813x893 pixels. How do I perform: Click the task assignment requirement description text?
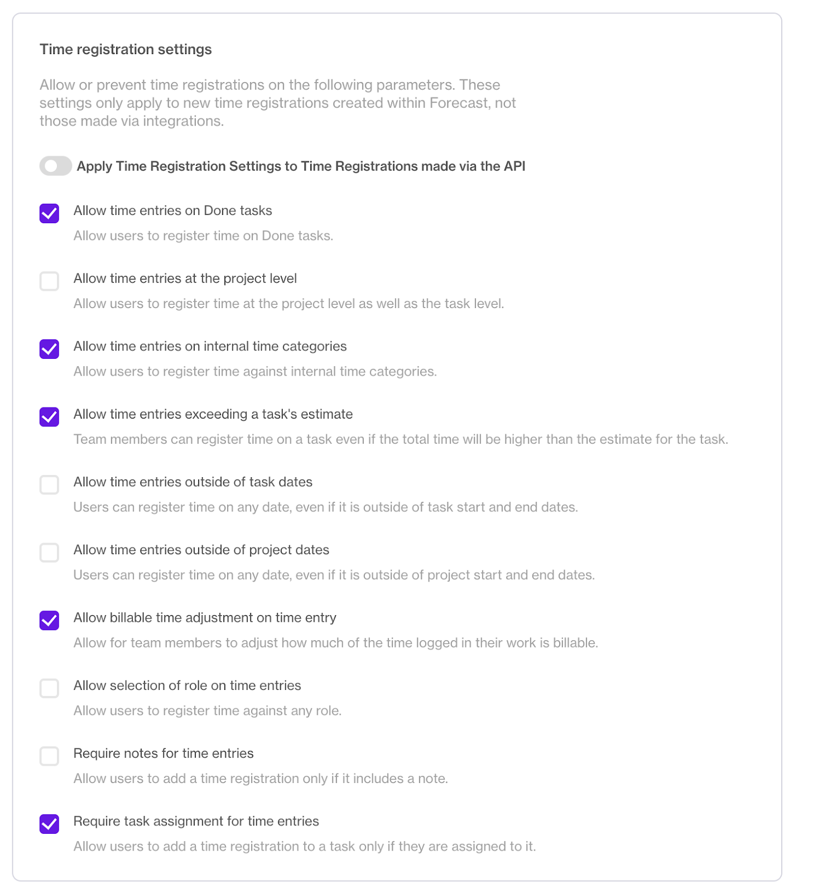click(x=304, y=846)
